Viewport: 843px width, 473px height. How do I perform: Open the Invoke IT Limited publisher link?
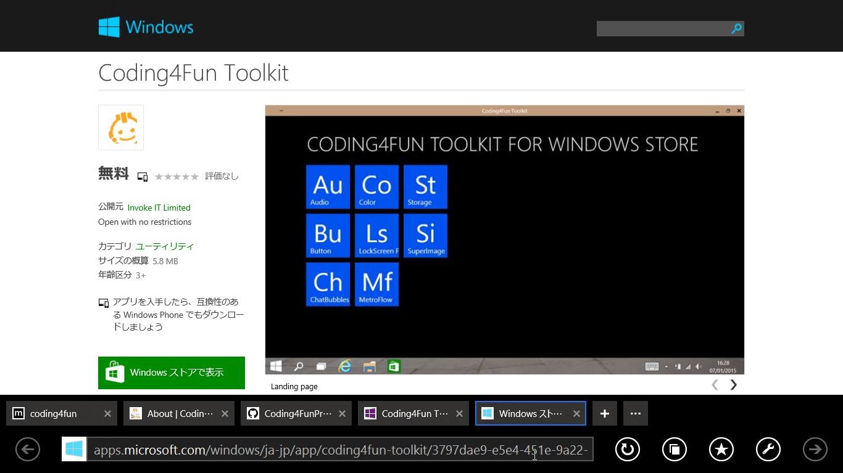pyautogui.click(x=159, y=208)
